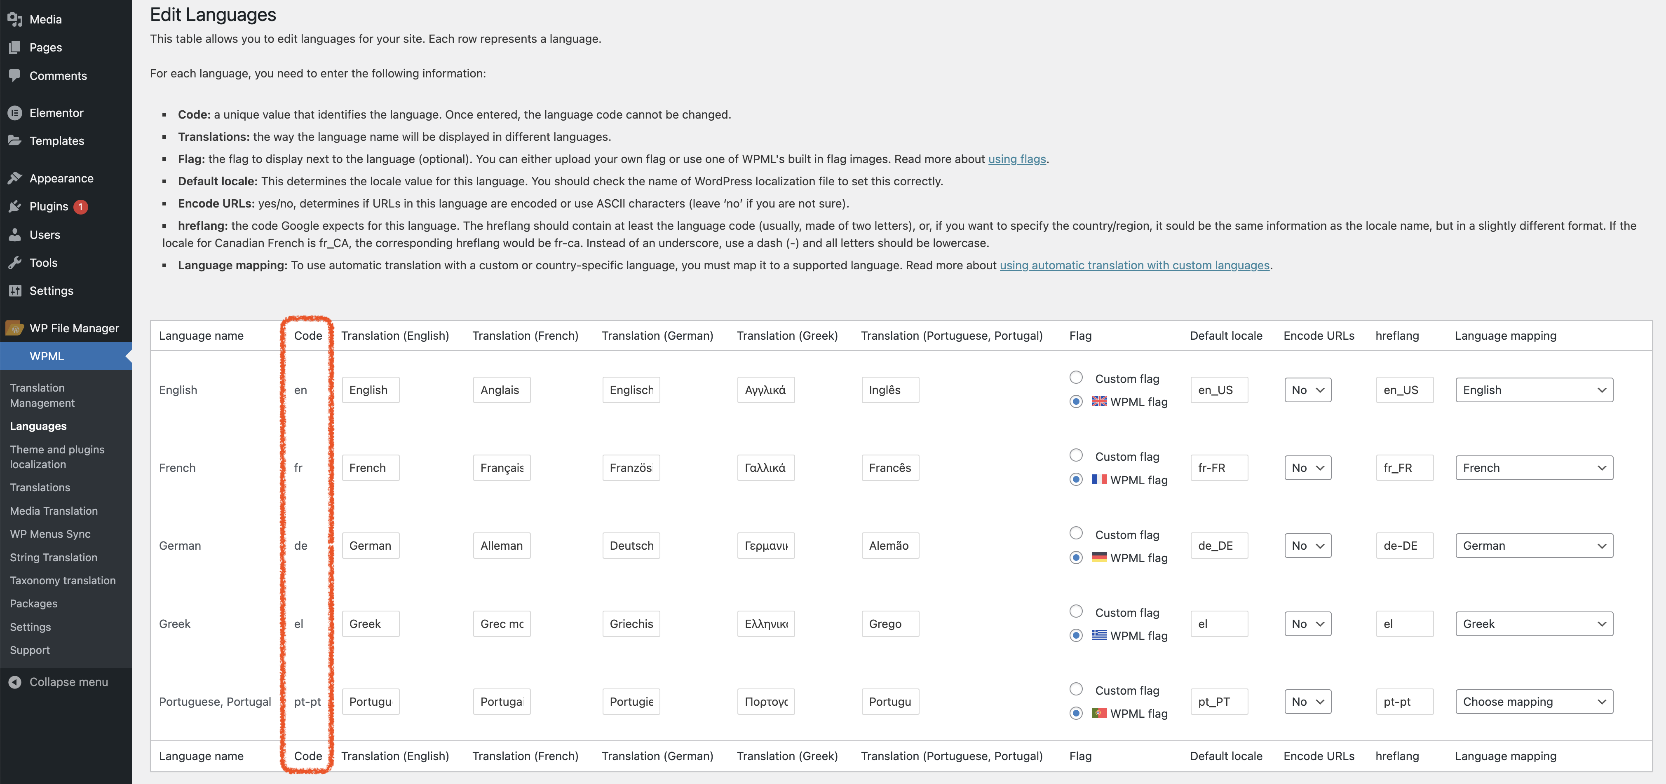Click the Media sidebar icon
Screen dimensions: 1666x784
pyautogui.click(x=15, y=19)
